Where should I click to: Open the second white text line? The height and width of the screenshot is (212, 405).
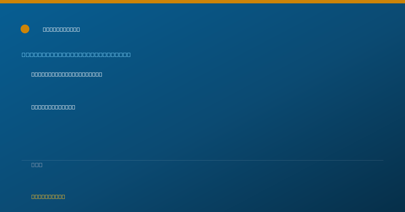click(53, 107)
